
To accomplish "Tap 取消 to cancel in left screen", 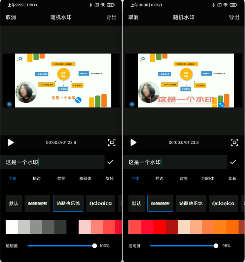I will point(11,17).
